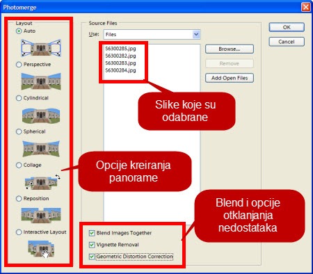This screenshot has width=313, height=274.
Task: Click the Browse button
Action: click(230, 49)
